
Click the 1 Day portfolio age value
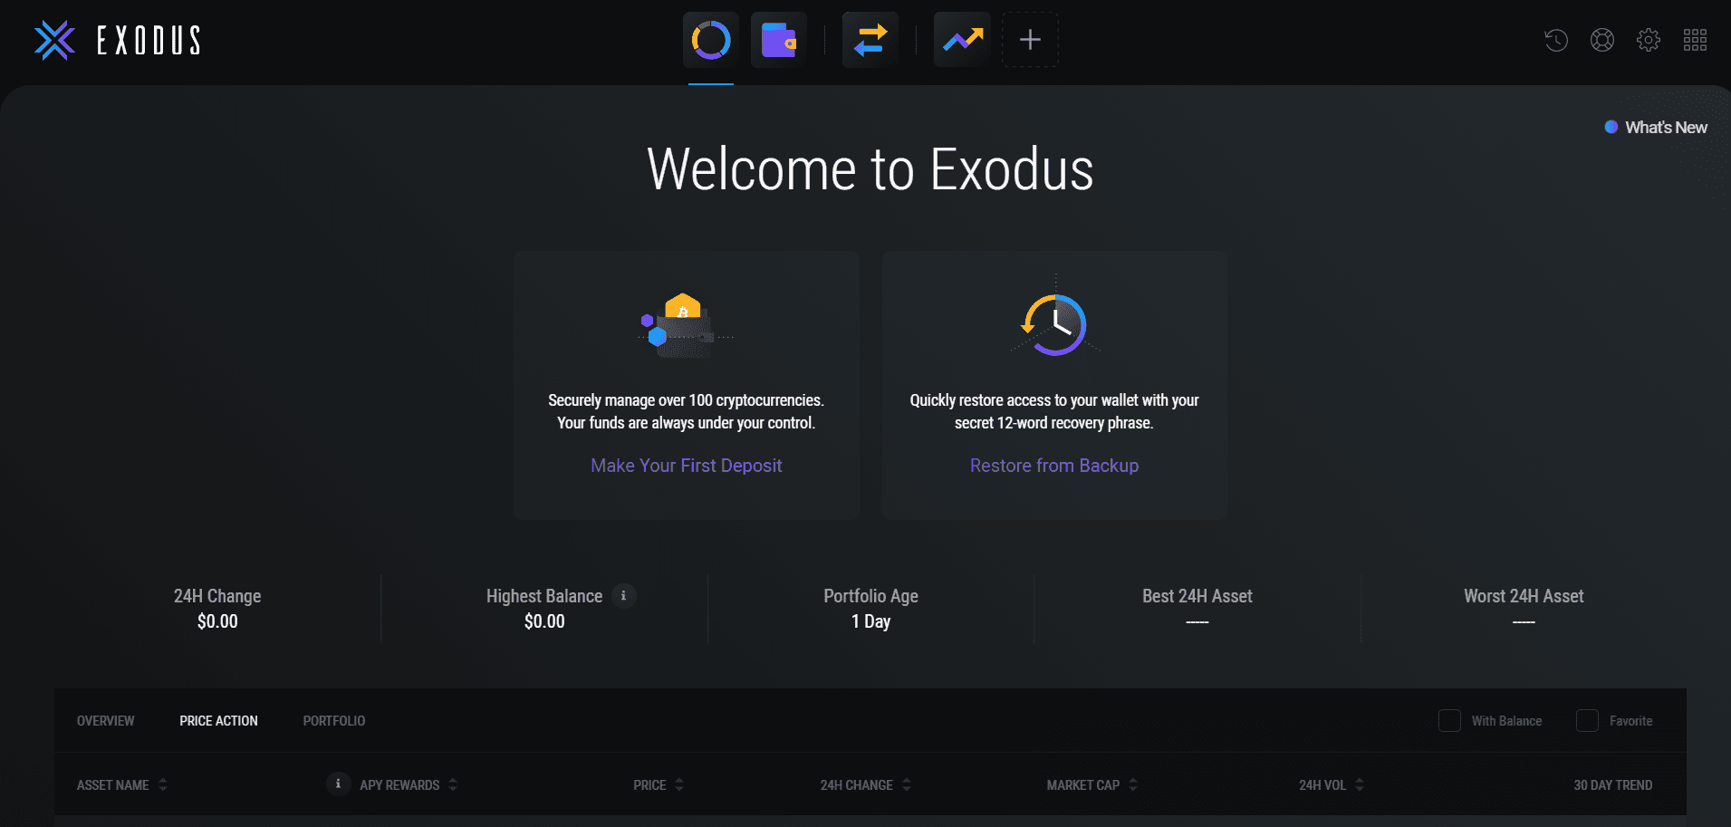tap(870, 621)
